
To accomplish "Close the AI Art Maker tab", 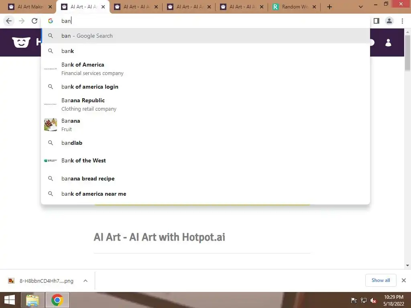I will pos(50,7).
